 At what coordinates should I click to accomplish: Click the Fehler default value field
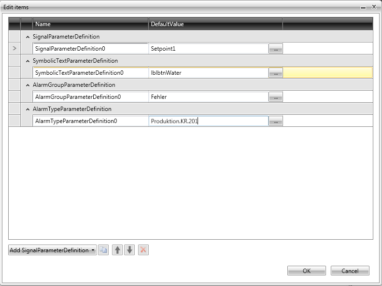click(208, 97)
